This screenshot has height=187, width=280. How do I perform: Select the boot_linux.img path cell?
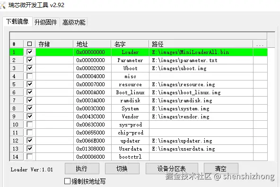[x=201, y=92]
